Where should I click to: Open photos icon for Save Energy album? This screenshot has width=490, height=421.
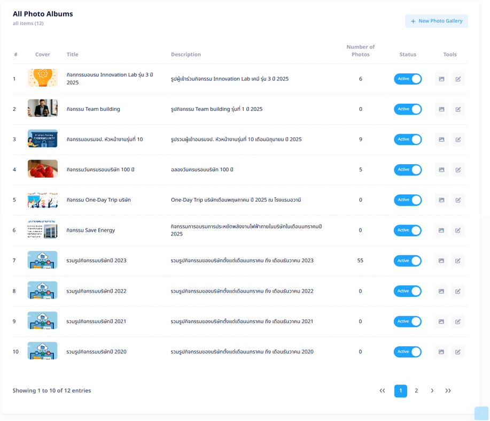(441, 231)
